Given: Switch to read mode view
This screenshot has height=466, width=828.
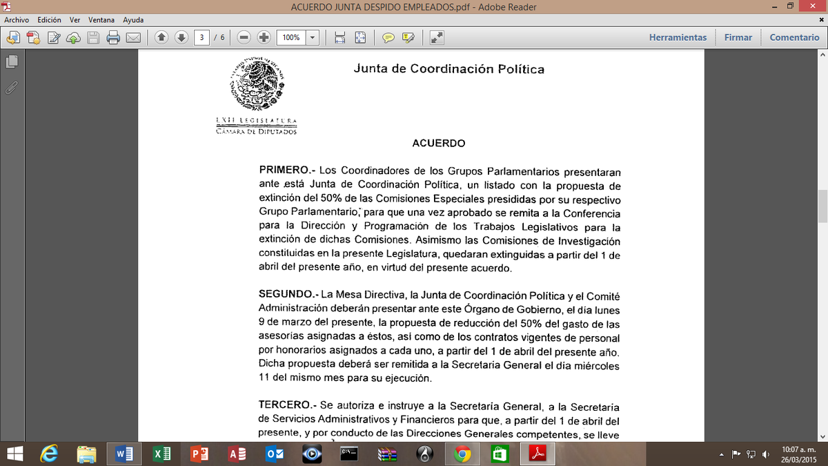Looking at the screenshot, I should tap(436, 37).
